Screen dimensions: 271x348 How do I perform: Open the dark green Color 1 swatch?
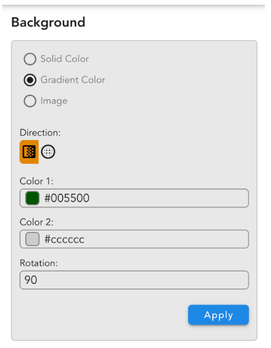click(x=32, y=198)
